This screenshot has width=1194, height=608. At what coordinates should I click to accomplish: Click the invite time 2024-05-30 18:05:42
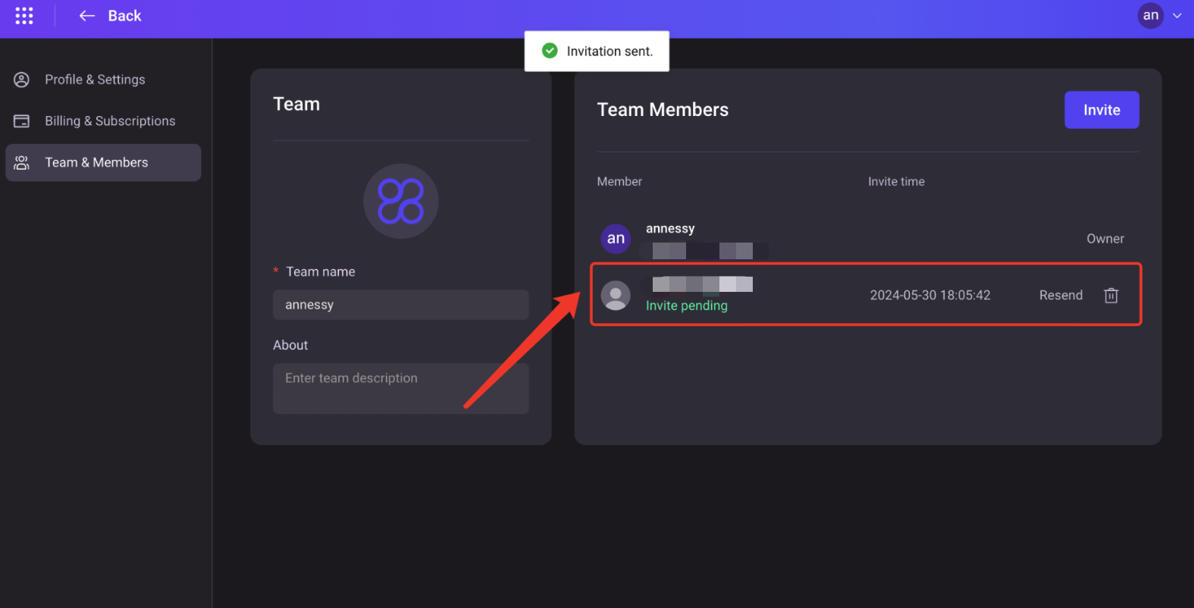930,296
